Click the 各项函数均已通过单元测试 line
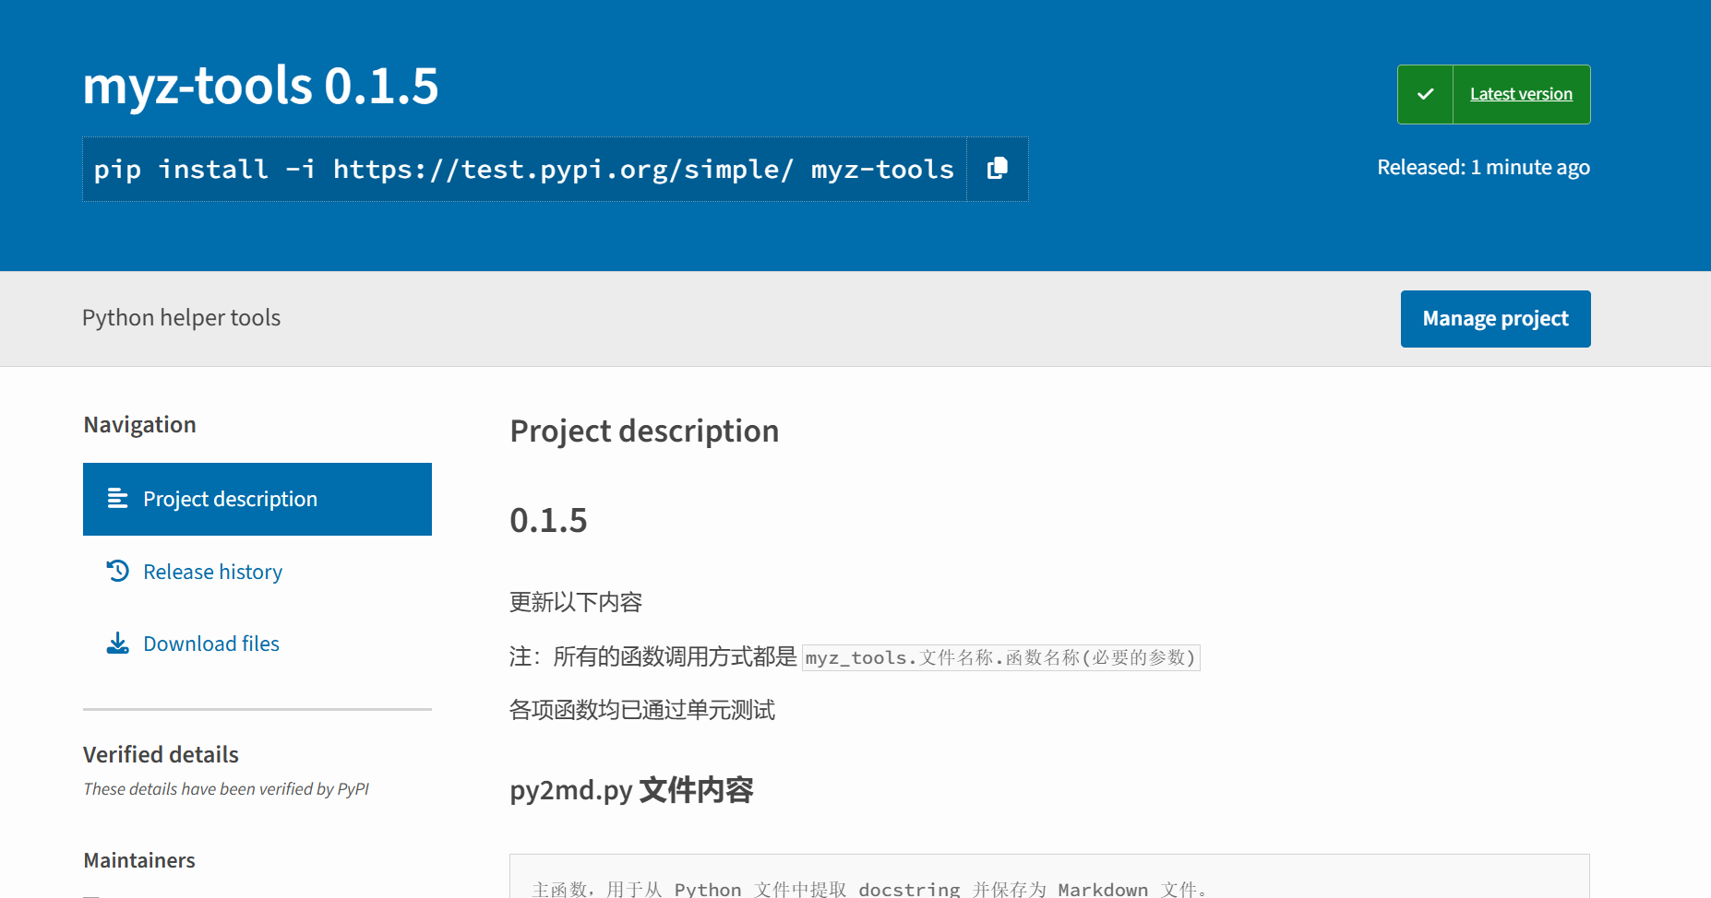 [642, 710]
